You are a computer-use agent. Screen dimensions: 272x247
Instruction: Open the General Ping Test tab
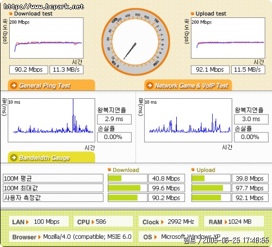51,85
